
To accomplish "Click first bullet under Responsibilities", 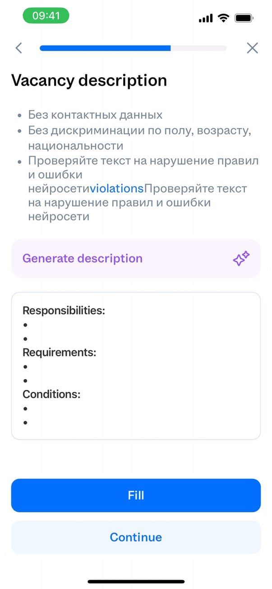I will [x=26, y=325].
